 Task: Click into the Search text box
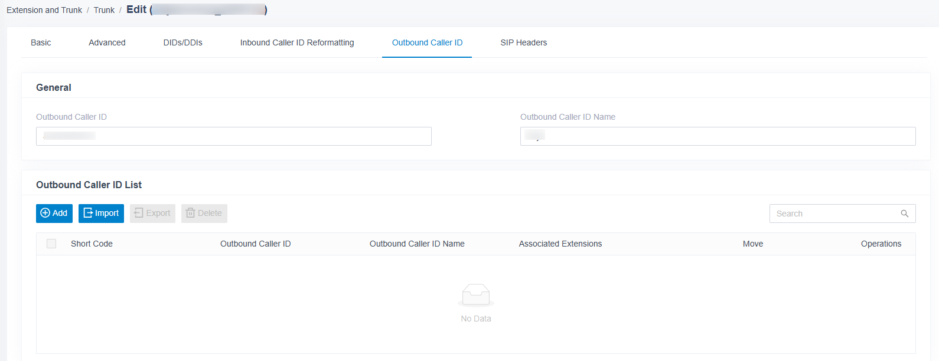click(836, 214)
